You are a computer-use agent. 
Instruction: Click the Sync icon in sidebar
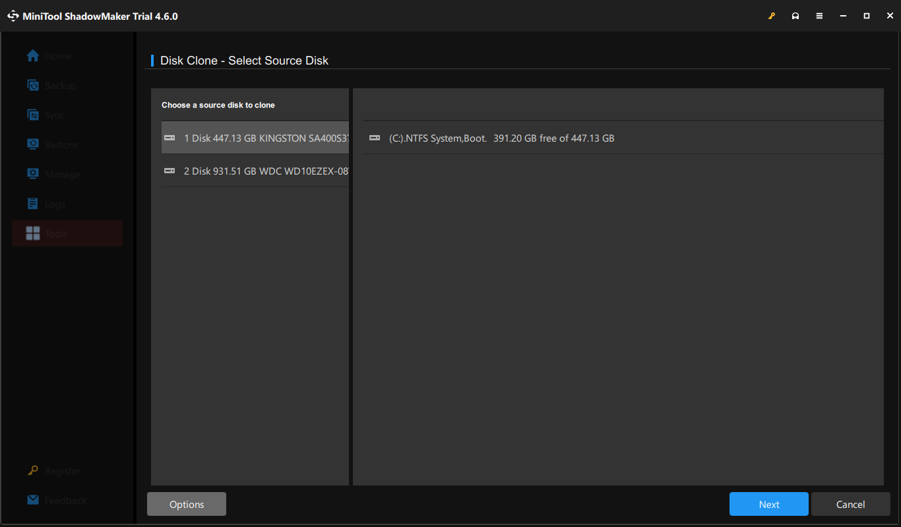coord(33,115)
